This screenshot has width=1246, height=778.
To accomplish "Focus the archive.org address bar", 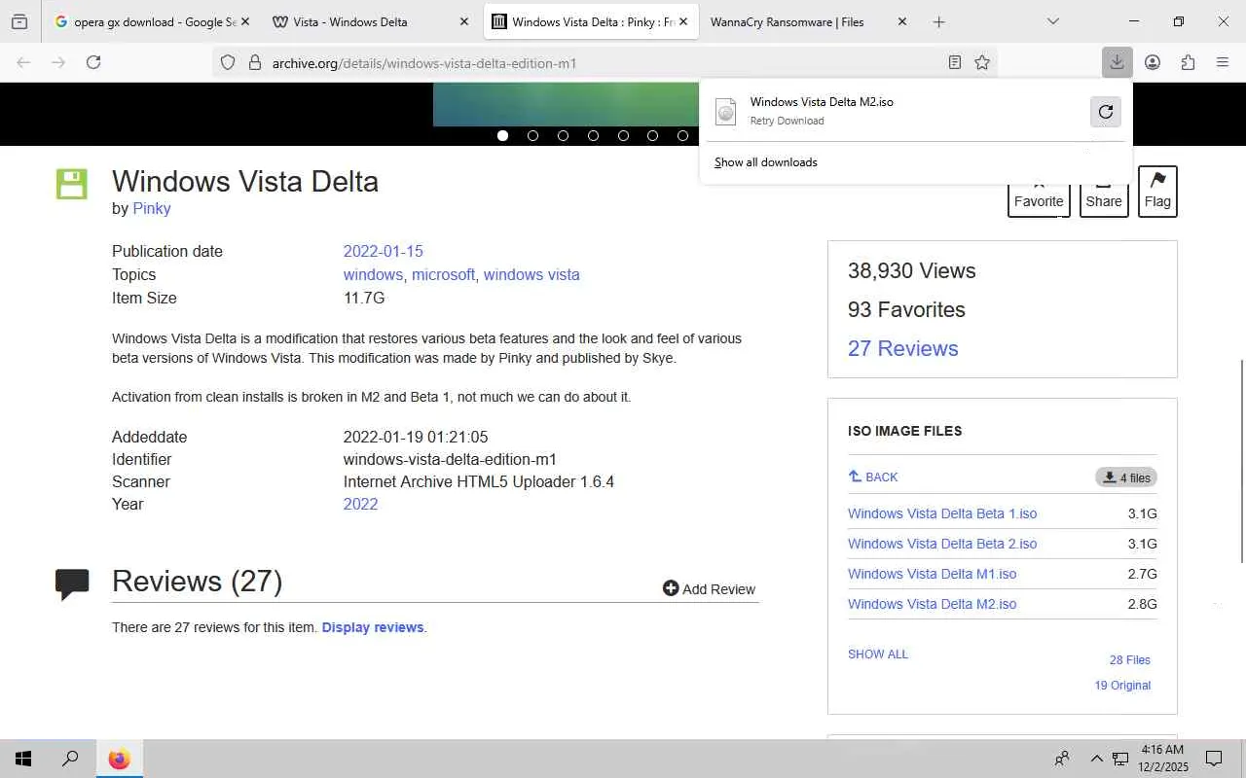I will point(604,62).
